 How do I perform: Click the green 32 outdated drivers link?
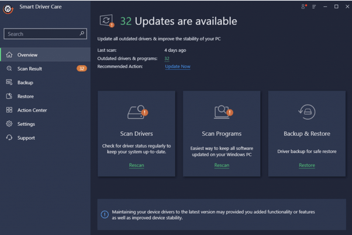click(x=167, y=58)
